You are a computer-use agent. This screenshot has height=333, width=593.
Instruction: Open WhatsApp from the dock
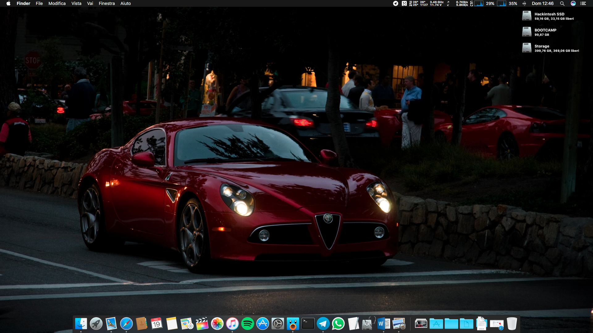coord(338,324)
